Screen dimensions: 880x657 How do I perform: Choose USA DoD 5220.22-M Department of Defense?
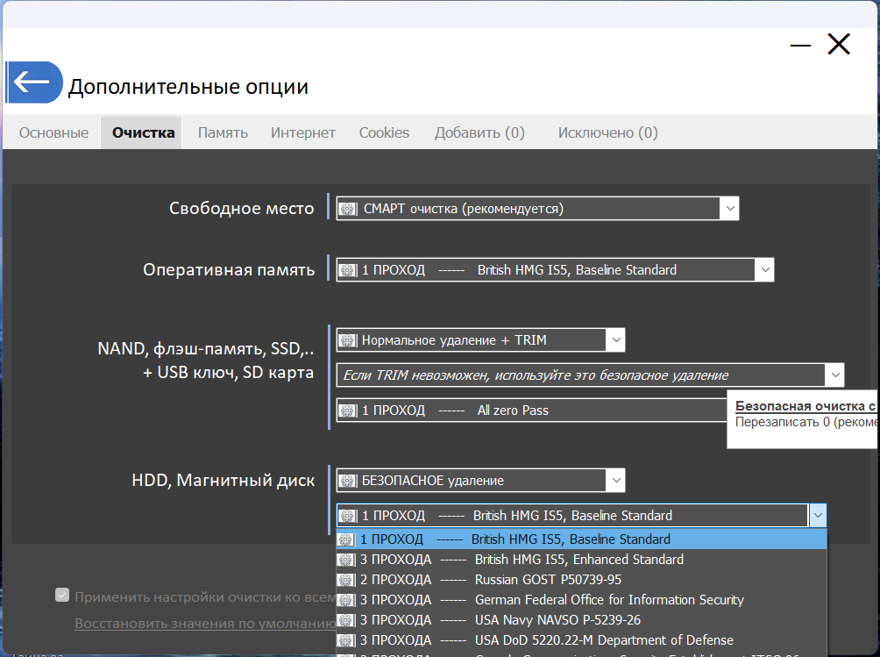click(x=603, y=640)
